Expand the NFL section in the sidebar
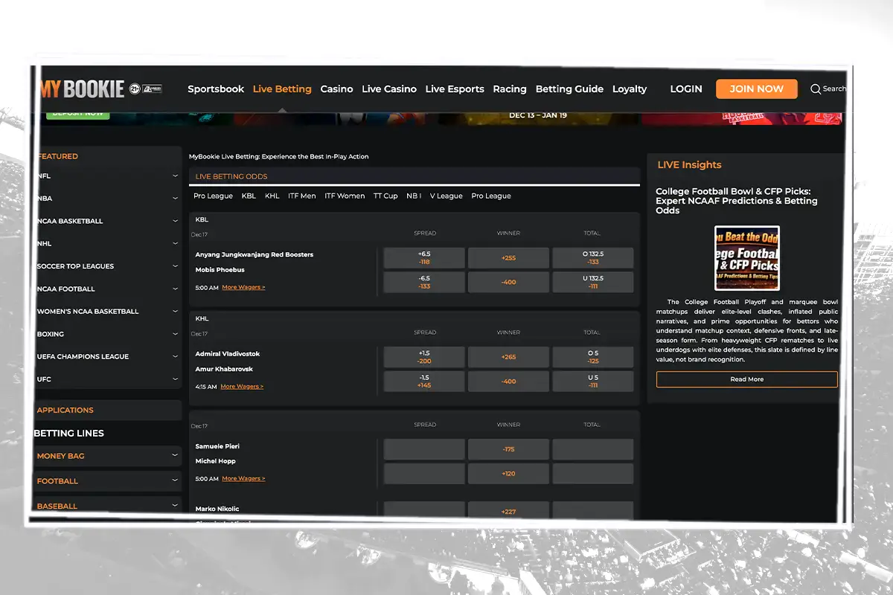Screen dimensions: 893x595 108,176
